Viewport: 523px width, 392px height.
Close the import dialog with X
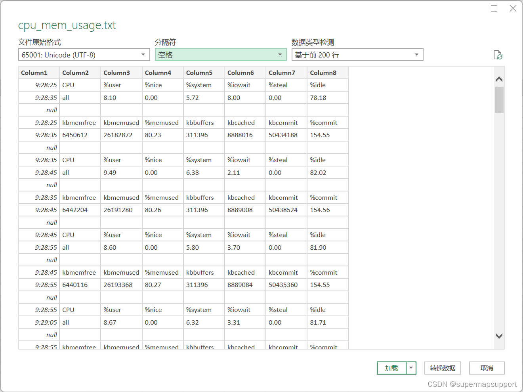pos(513,8)
